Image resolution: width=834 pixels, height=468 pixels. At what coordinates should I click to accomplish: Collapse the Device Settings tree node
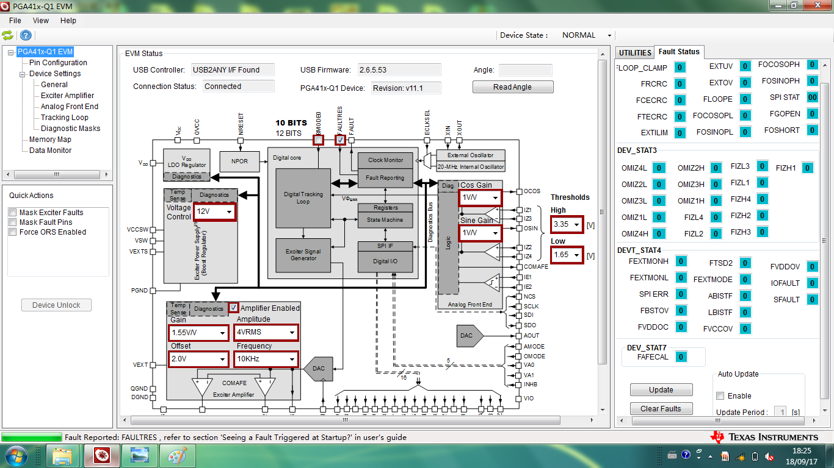coord(23,74)
